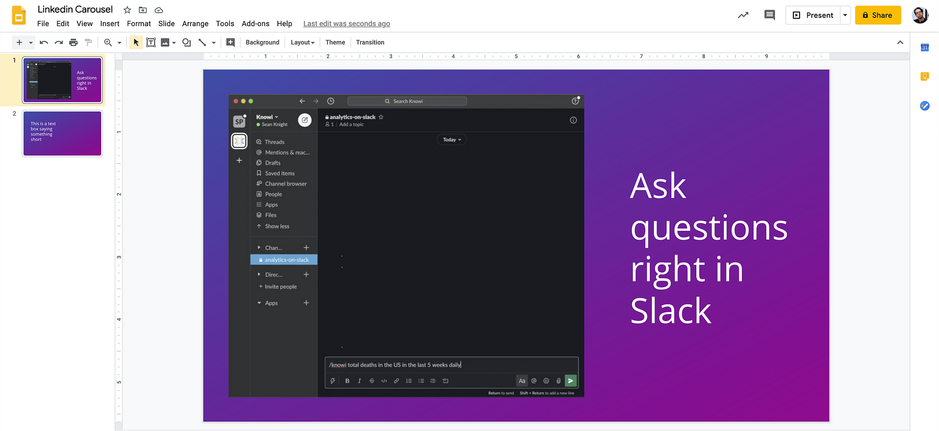The width and height of the screenshot is (939, 431).
Task: Click the new slide plus button
Action: pos(19,42)
